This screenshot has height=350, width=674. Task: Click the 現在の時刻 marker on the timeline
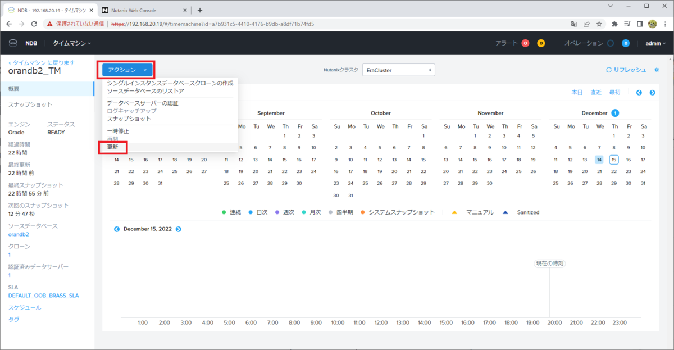click(x=549, y=263)
